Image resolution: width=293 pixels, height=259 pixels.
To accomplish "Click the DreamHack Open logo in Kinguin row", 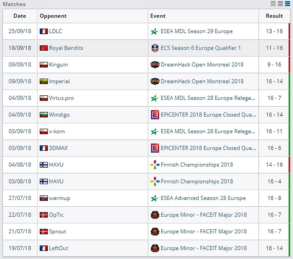I will pos(155,65).
